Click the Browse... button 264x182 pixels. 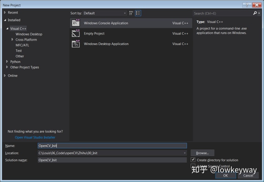point(202,153)
